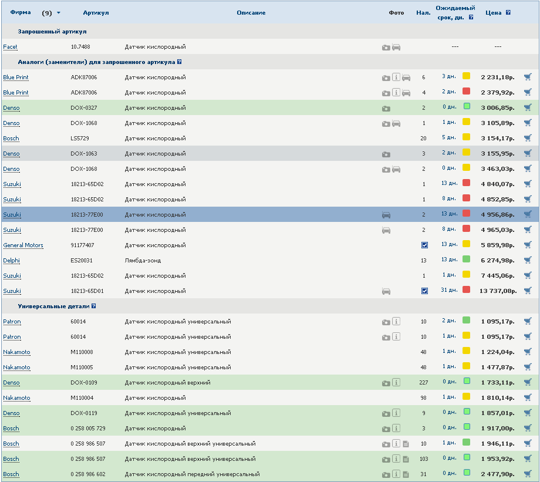Click red status square for Blue Print 2 дн.
This screenshot has height=482, width=540.
click(466, 91)
